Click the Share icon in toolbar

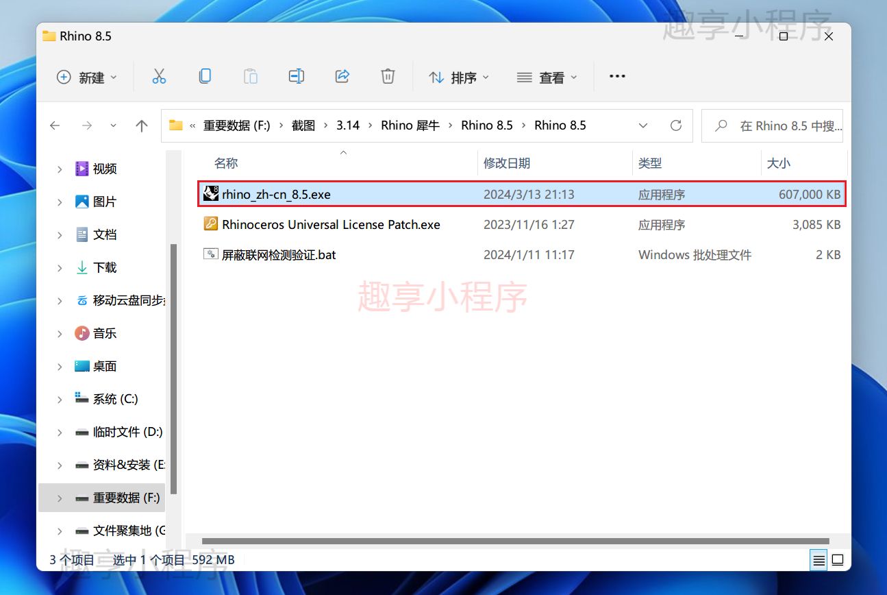click(342, 77)
